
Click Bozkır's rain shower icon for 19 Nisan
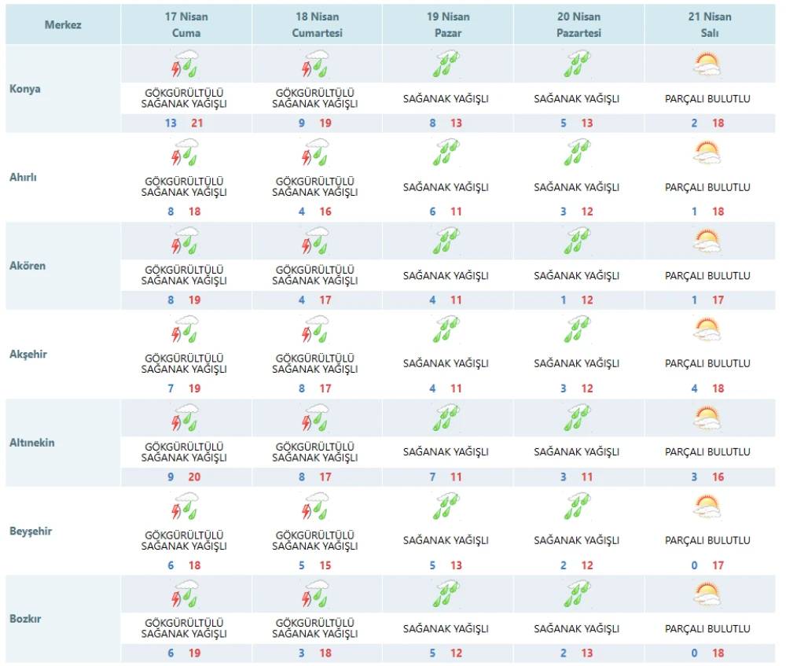point(447,594)
